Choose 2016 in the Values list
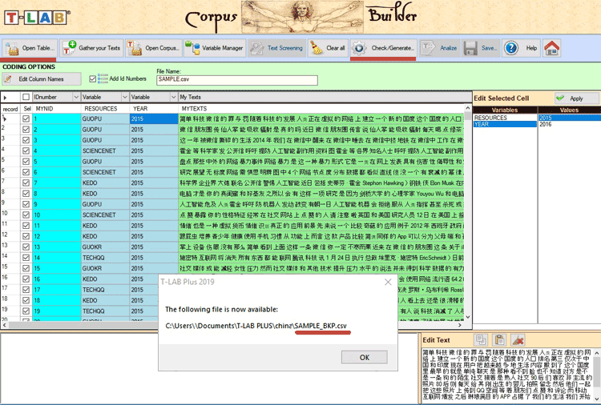The image size is (601, 405). [x=570, y=124]
